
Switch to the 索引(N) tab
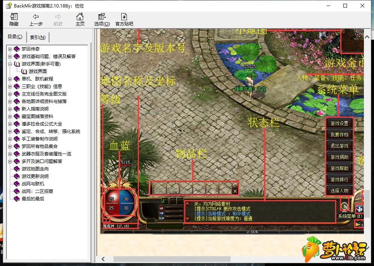point(38,37)
